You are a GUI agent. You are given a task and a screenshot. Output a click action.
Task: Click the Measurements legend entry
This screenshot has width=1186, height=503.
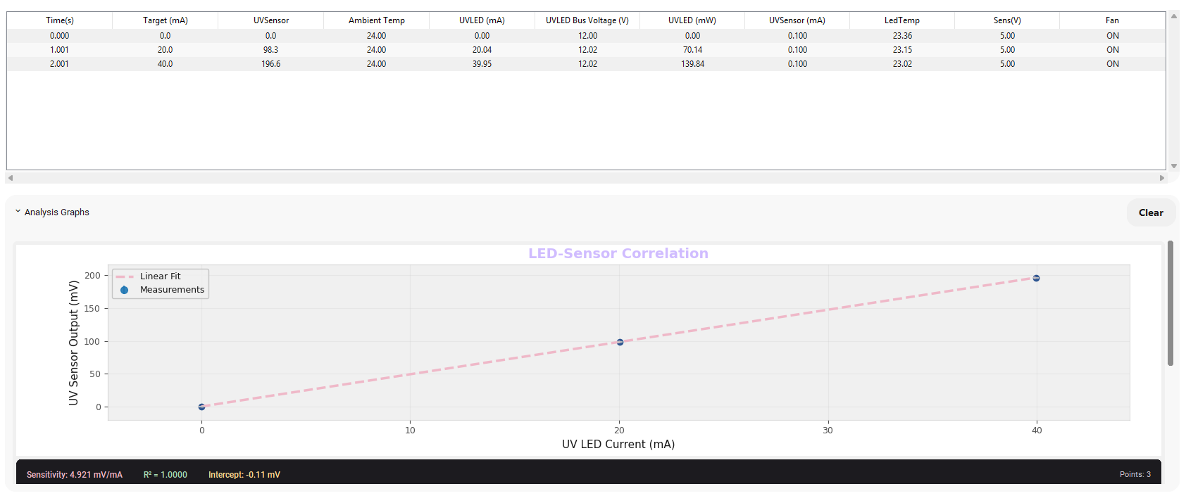162,290
